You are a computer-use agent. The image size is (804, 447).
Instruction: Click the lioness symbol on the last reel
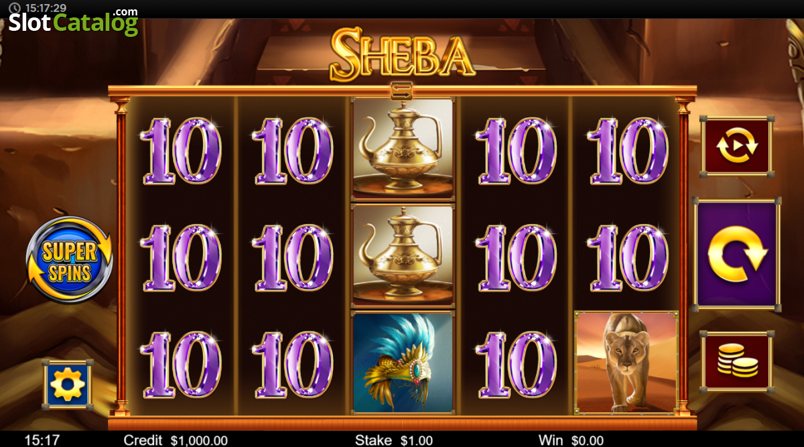pyautogui.click(x=626, y=362)
